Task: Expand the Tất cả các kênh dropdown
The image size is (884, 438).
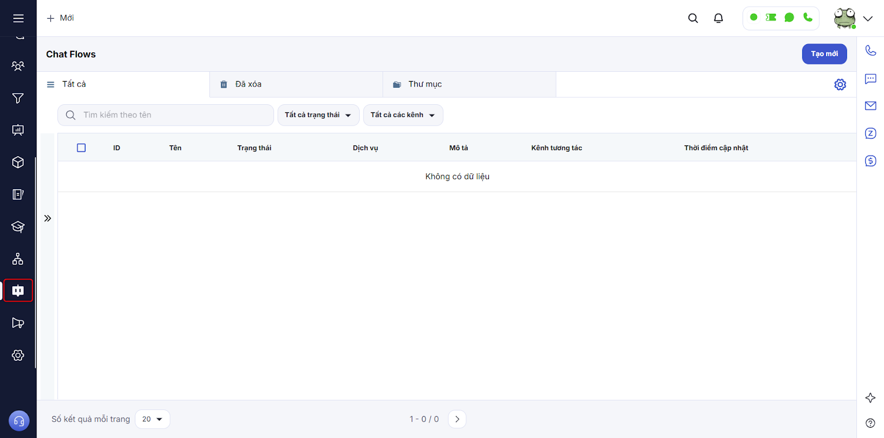Action: coord(403,115)
